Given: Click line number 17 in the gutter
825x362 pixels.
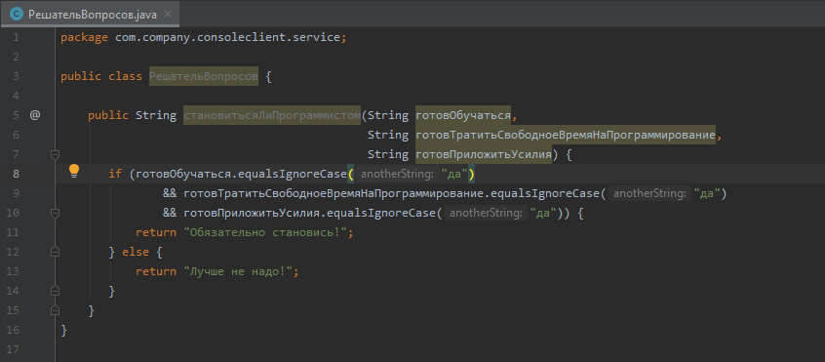Looking at the screenshot, I should tap(13, 349).
